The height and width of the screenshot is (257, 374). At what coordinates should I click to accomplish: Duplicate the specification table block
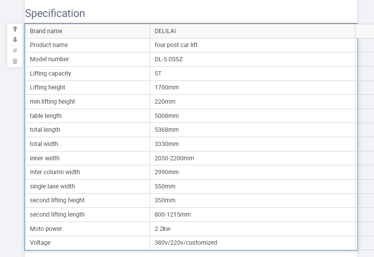(x=15, y=50)
